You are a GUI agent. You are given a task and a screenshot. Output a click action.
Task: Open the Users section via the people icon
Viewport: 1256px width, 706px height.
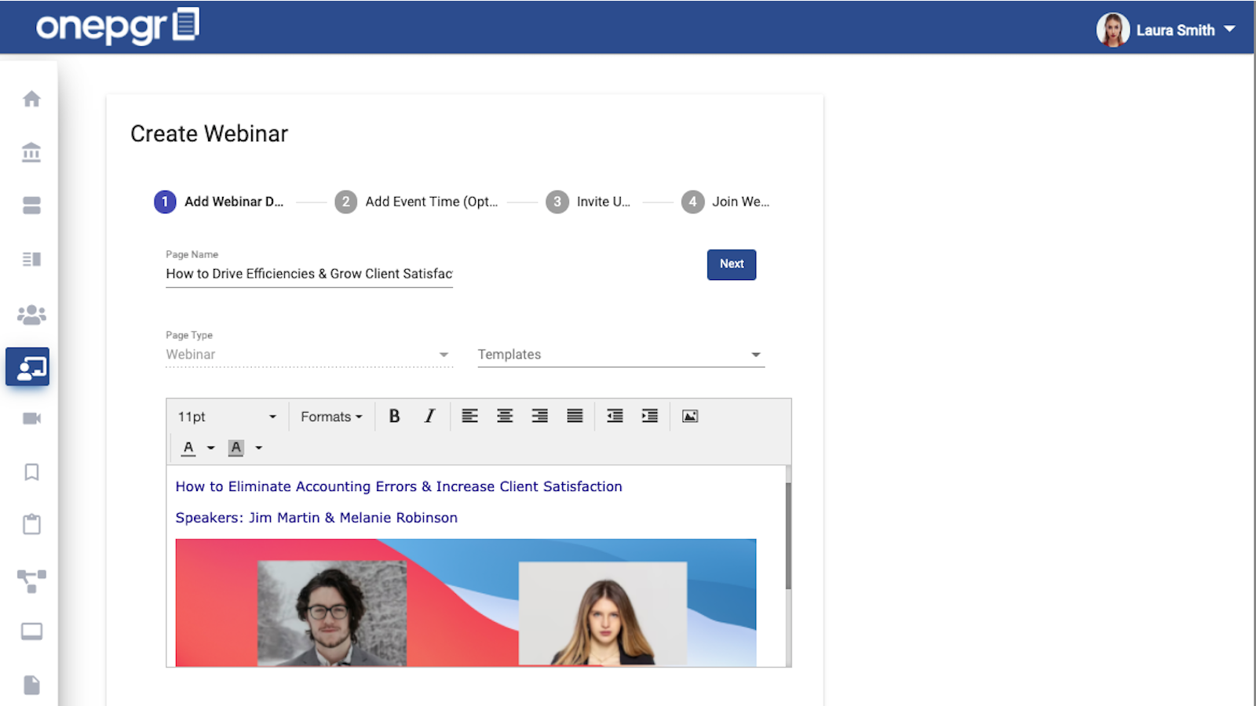[31, 313]
